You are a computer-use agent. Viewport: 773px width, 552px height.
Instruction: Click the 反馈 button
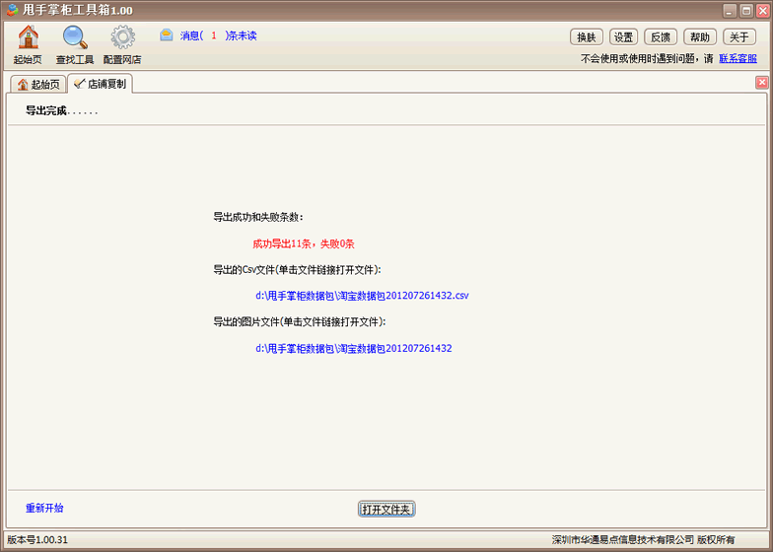pos(661,37)
